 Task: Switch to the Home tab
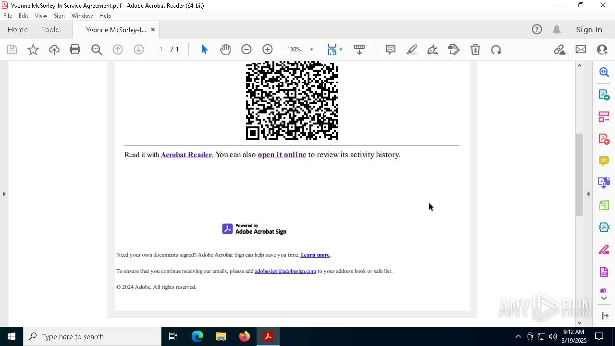tap(18, 29)
